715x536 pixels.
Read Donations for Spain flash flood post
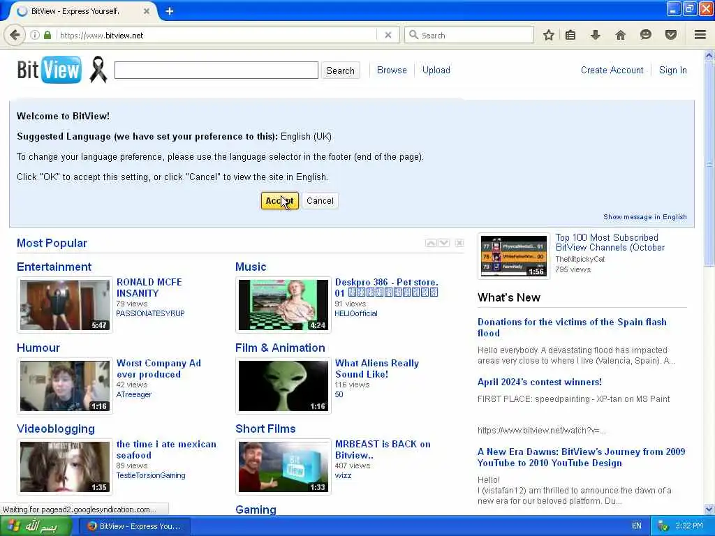coord(572,327)
